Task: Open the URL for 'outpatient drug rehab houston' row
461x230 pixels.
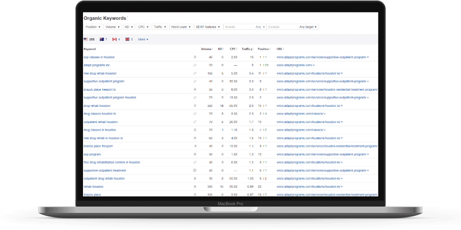Action: click(308, 178)
